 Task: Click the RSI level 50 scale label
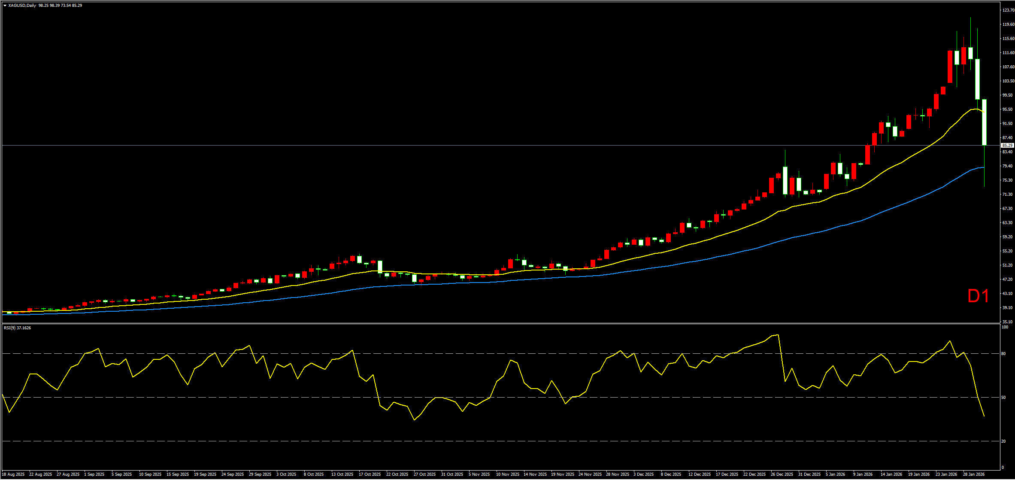(1003, 398)
